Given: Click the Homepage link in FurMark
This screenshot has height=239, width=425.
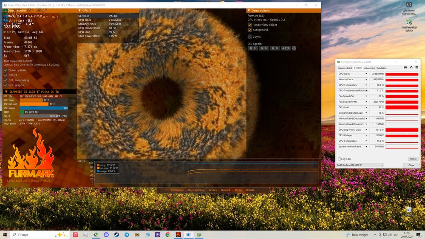Looking at the screenshot, I should pyautogui.click(x=178, y=190).
